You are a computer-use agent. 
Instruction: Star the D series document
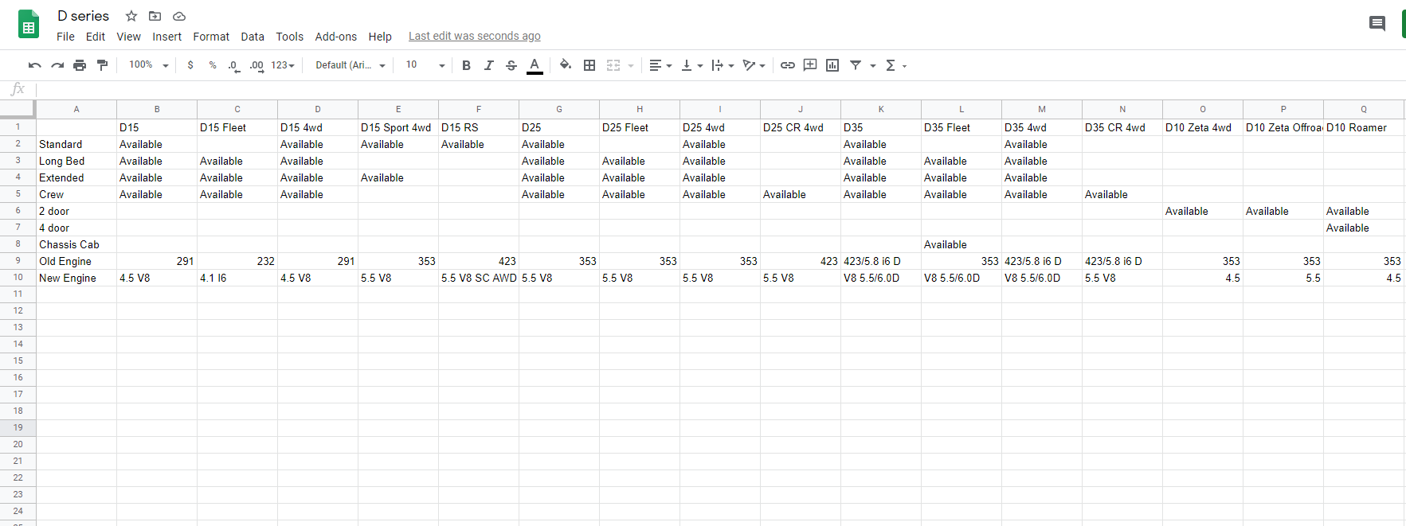click(131, 16)
